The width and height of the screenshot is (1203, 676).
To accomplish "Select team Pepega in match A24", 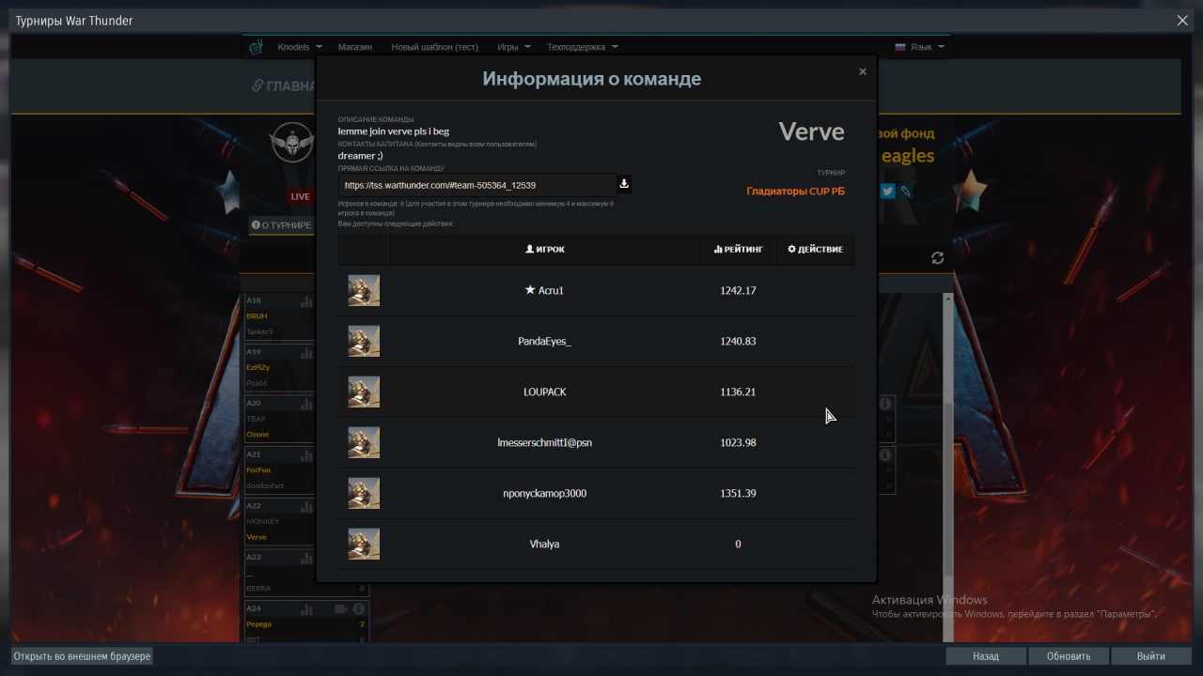I will 258,623.
